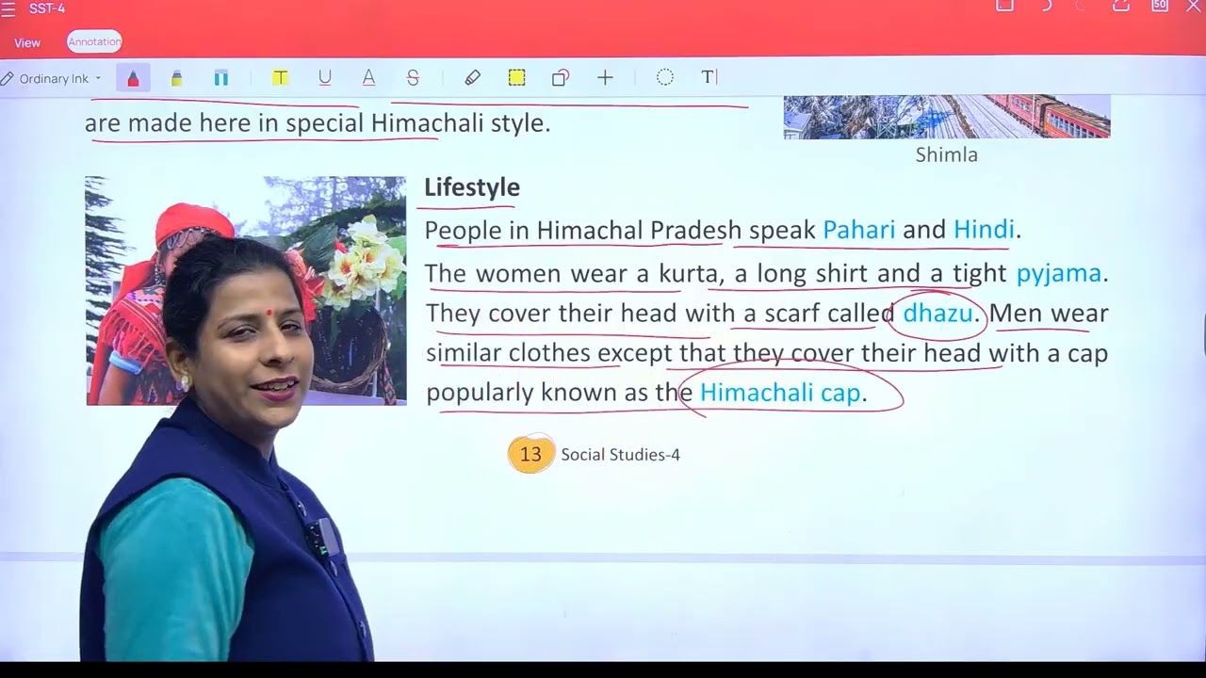1206x678 pixels.
Task: Choose the strikethrough annotation tool
Action: [413, 78]
